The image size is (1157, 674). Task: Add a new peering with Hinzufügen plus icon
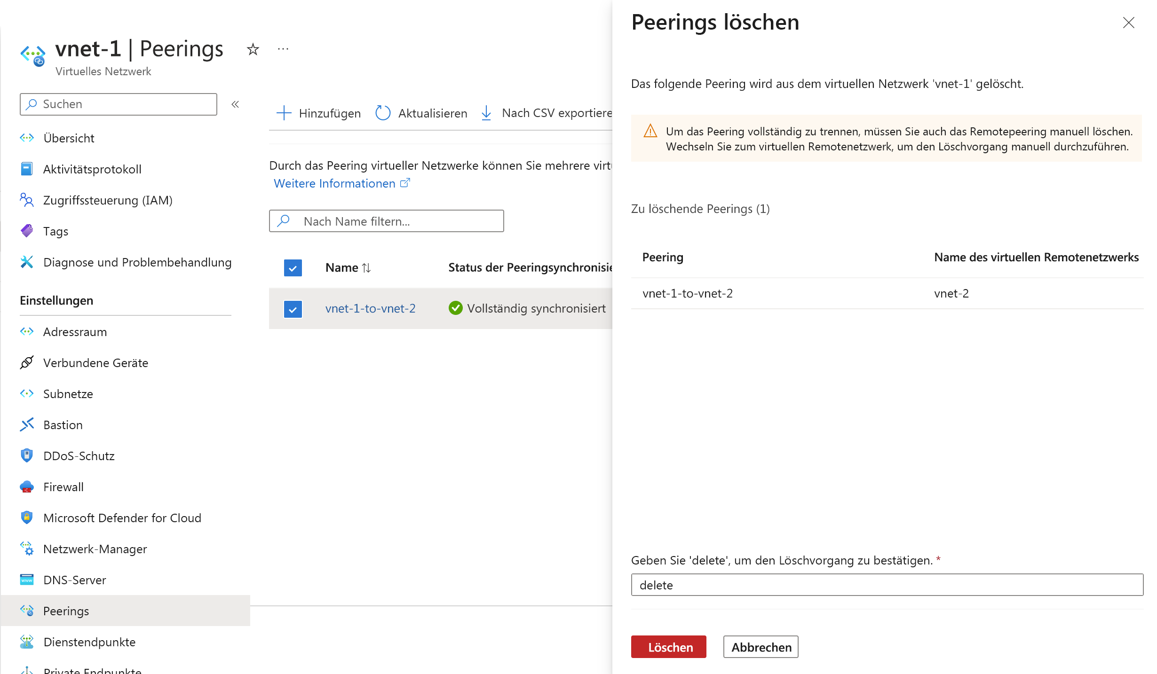(x=285, y=113)
